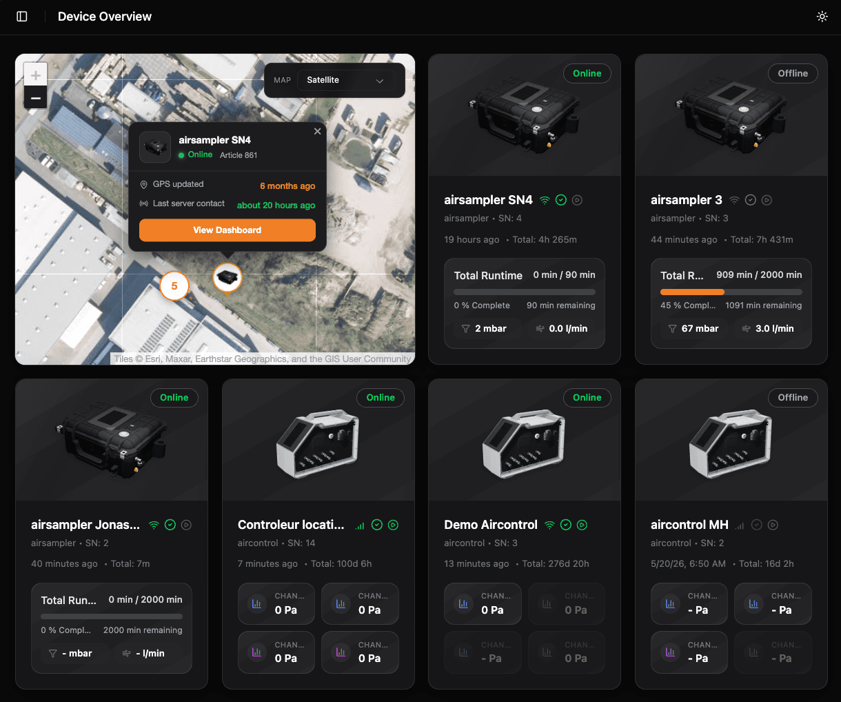Click the airsampler device map marker
841x702 pixels.
(227, 278)
